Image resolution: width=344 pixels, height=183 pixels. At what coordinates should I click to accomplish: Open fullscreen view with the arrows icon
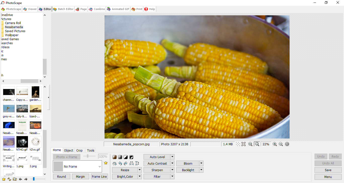244,144
